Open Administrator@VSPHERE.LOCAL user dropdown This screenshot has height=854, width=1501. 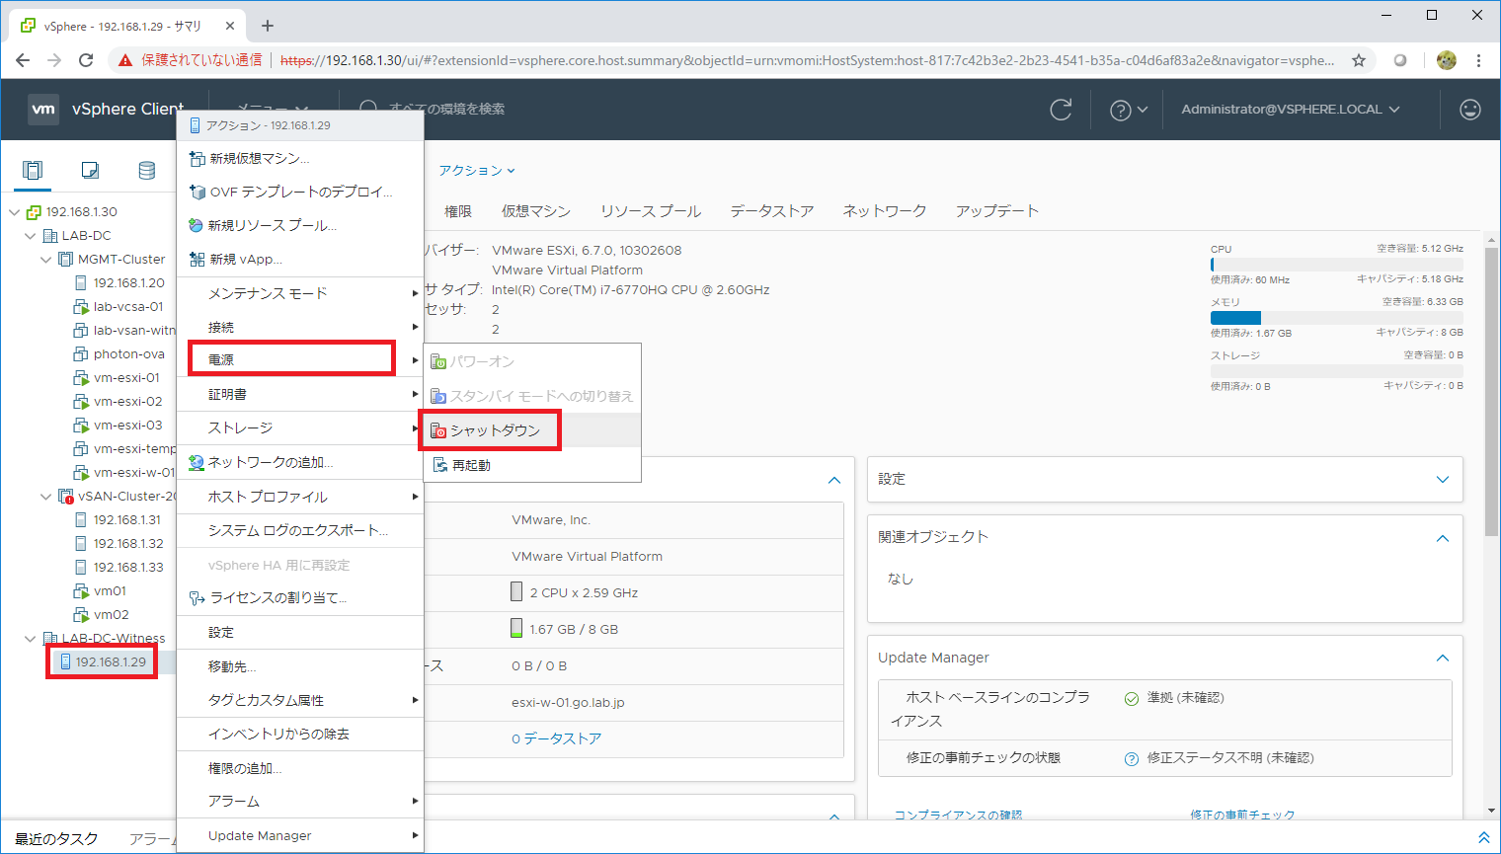click(x=1291, y=110)
